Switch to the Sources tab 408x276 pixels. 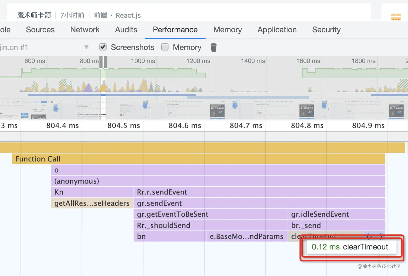40,30
